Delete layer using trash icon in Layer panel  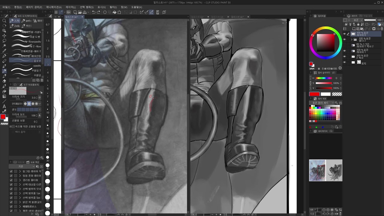382,29
